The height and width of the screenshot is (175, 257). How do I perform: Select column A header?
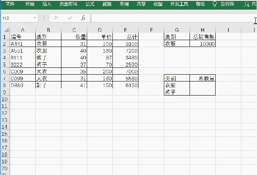[x=22, y=30]
